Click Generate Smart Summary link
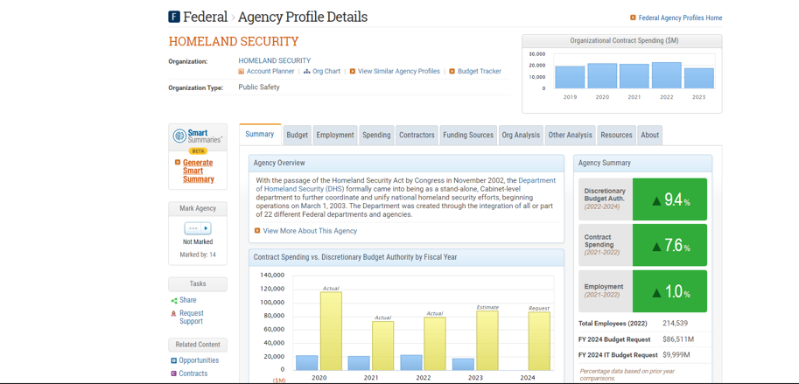The image size is (799, 384). pyautogui.click(x=199, y=171)
